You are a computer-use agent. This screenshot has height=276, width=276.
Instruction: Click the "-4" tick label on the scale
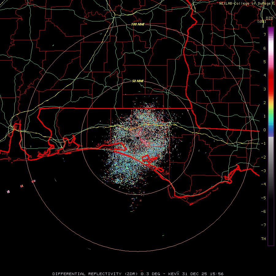[x=263, y=184]
